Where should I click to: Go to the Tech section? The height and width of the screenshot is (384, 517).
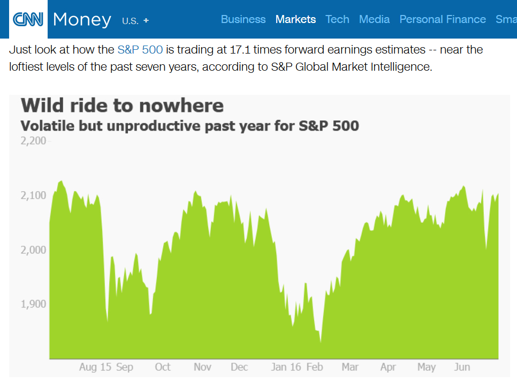337,19
